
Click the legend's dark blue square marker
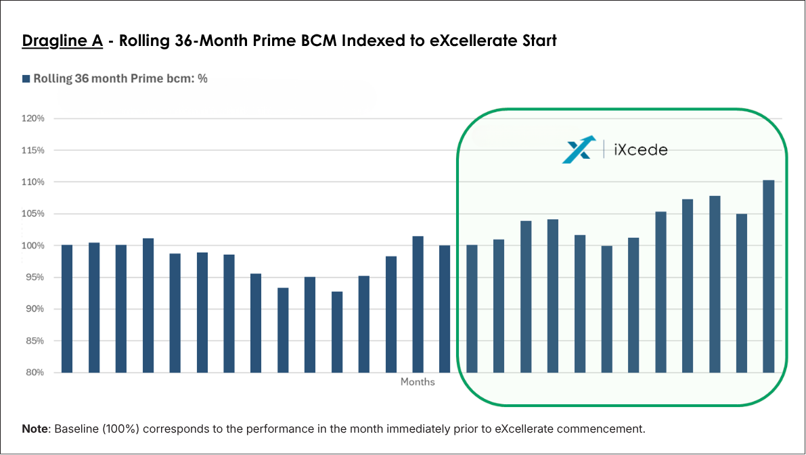tap(26, 78)
